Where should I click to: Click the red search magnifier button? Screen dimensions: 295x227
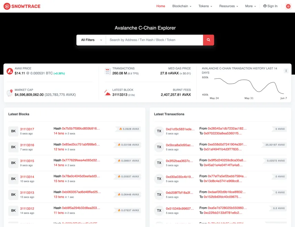click(x=208, y=40)
